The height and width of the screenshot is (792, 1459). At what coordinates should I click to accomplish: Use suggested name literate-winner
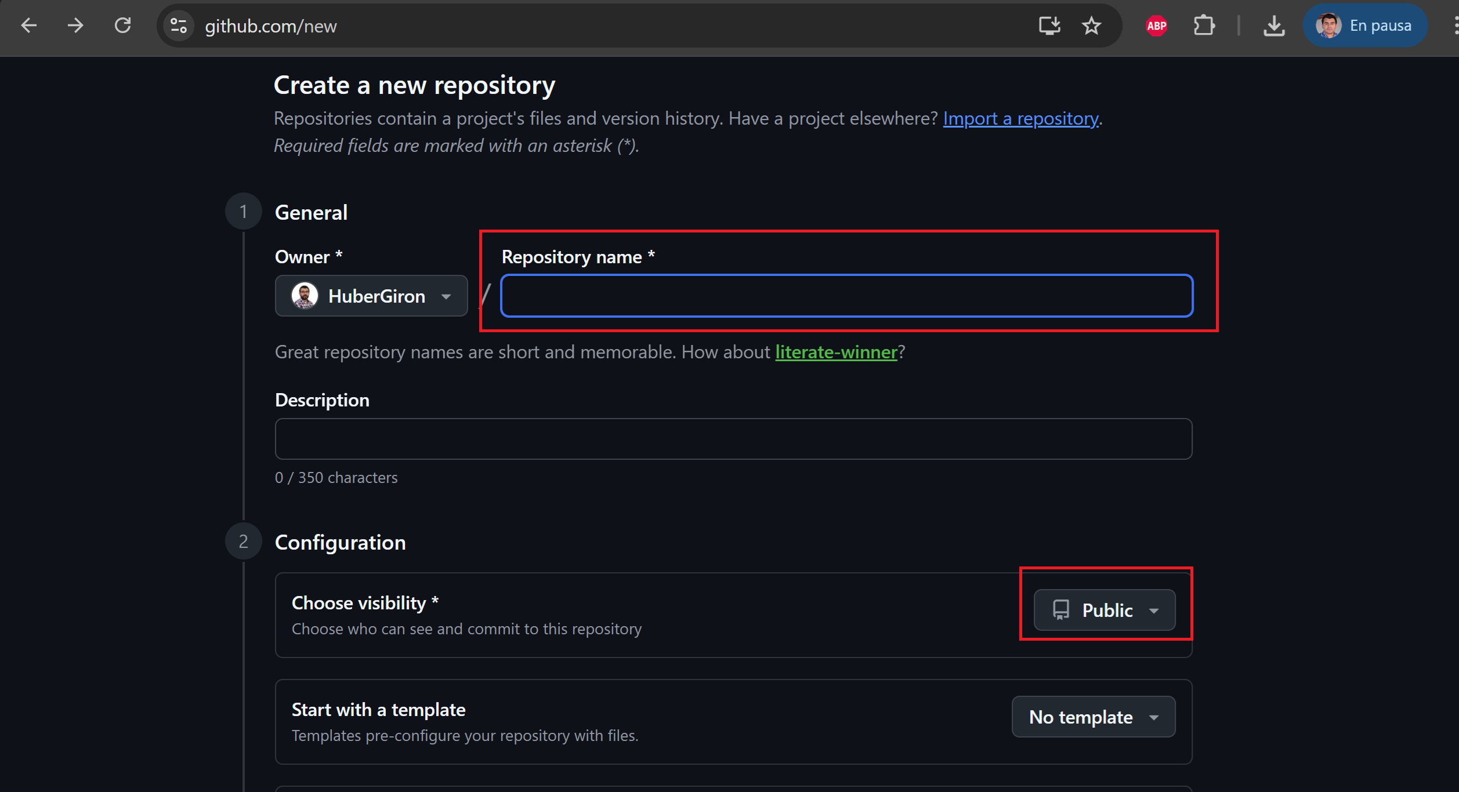(836, 352)
